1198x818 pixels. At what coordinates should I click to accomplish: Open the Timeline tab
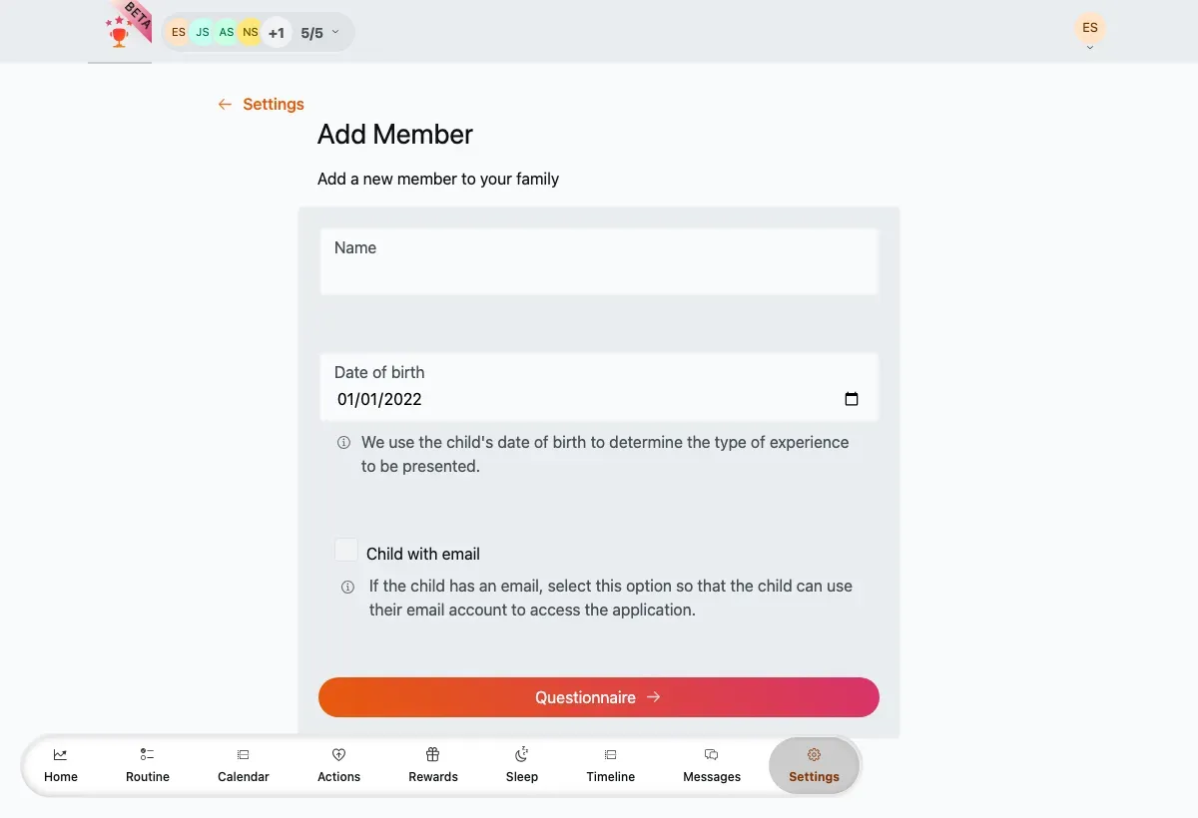click(611, 765)
